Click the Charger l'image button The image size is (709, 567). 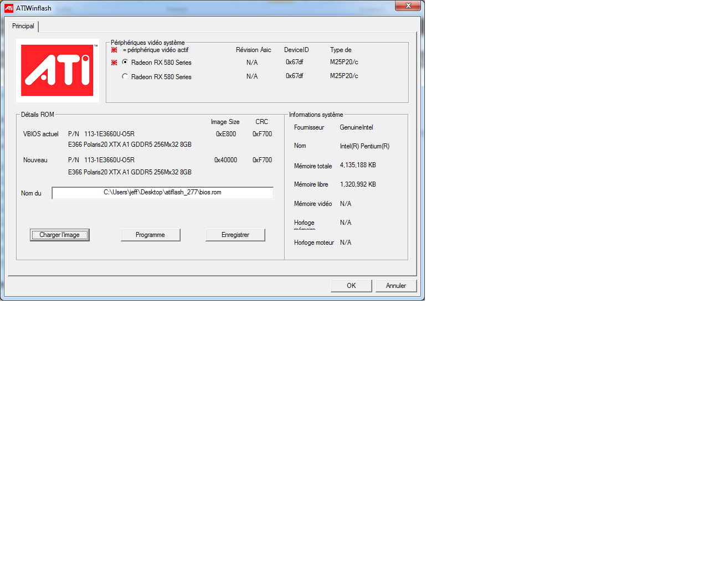coord(60,235)
